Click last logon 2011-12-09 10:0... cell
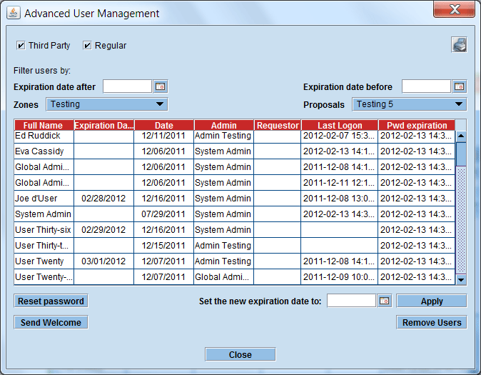 tap(339, 276)
